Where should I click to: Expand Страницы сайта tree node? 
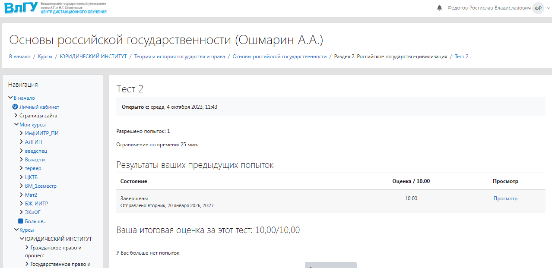[x=16, y=115]
